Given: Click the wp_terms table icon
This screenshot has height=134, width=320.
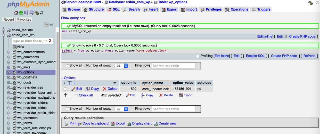Looking at the screenshot, I should click(x=14, y=123).
